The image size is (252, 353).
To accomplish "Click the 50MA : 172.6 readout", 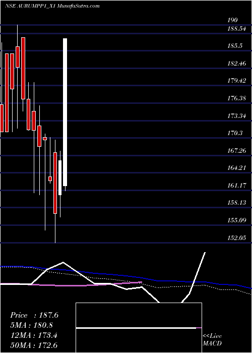I will point(34,345).
